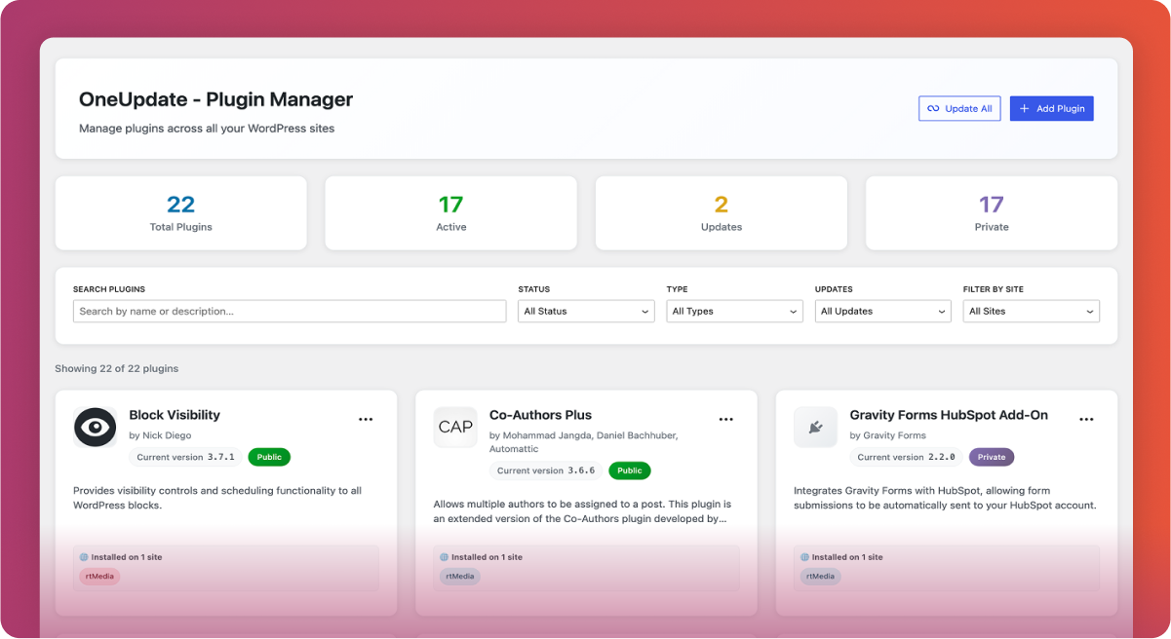Open Block Visibility three-dot options menu
The width and height of the screenshot is (1171, 639).
click(366, 419)
